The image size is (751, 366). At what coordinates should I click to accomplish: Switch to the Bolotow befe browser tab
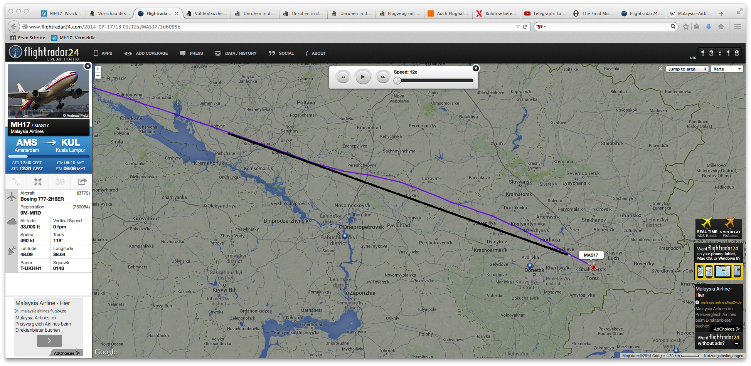point(497,13)
